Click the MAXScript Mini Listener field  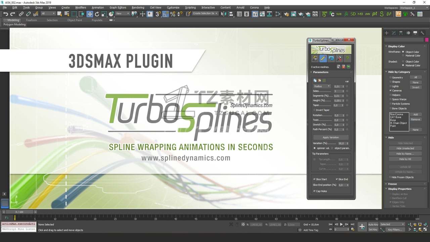(18, 229)
